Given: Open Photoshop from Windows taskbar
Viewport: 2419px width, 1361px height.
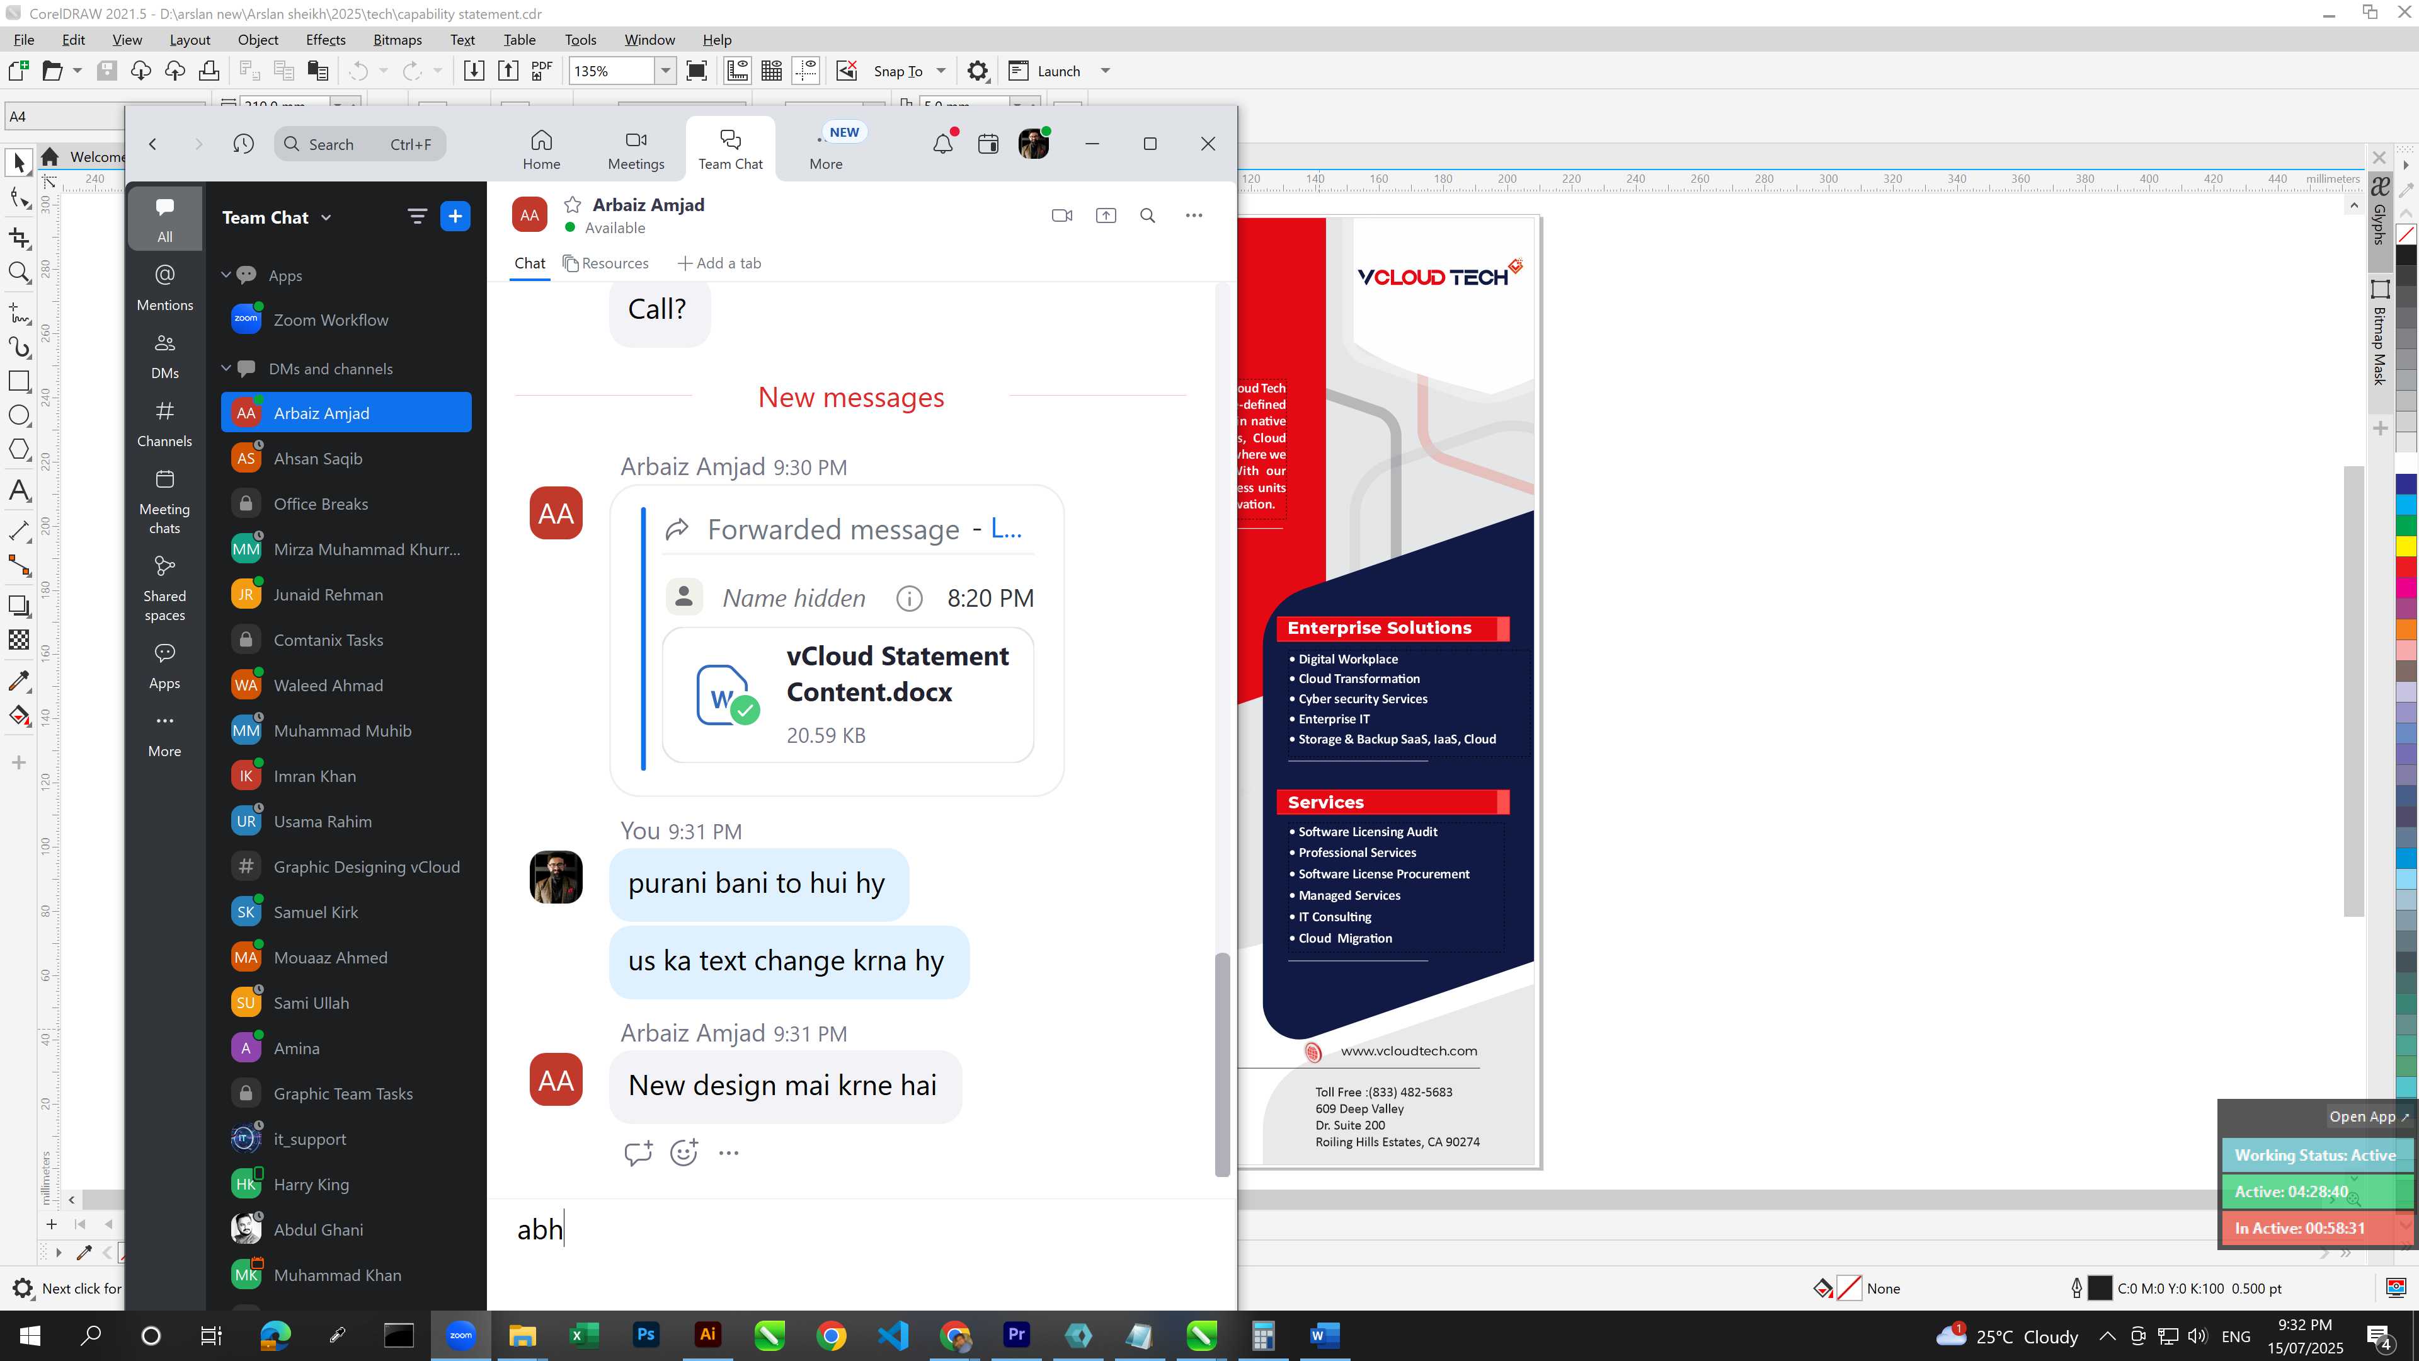Looking at the screenshot, I should (x=646, y=1335).
